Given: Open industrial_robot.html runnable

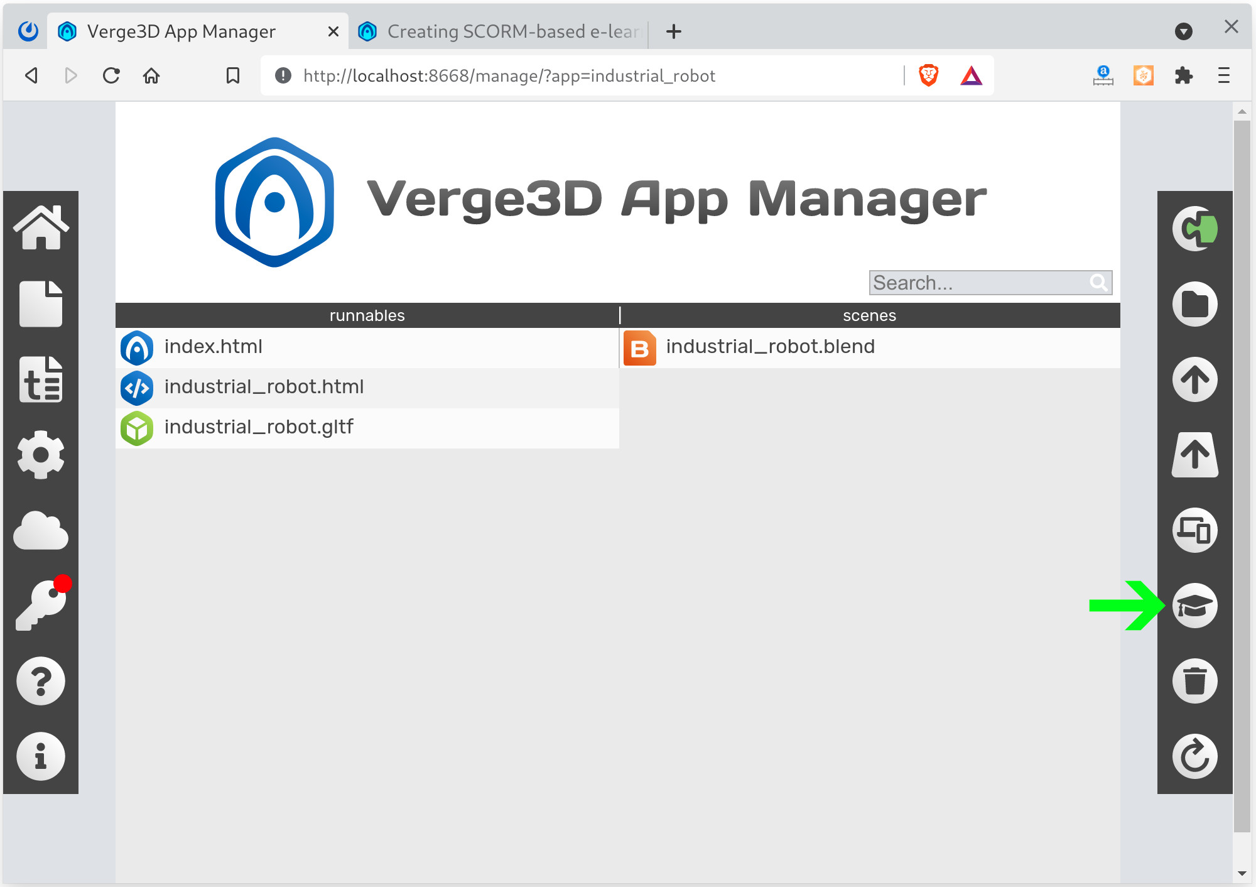Looking at the screenshot, I should tap(367, 388).
